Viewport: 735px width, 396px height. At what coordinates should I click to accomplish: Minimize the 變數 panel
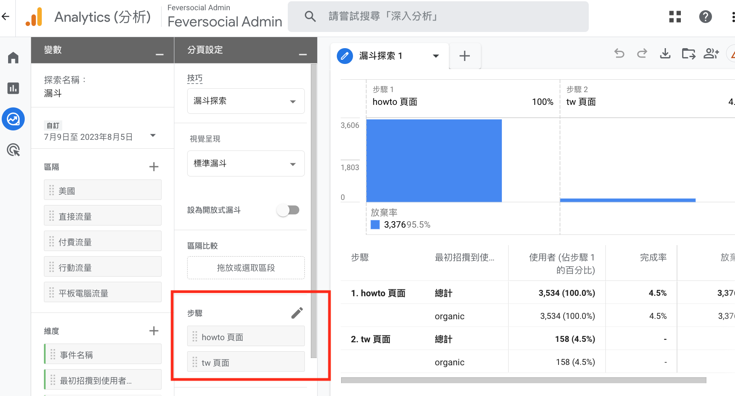(159, 55)
